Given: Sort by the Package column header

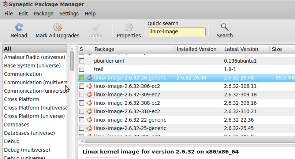Looking at the screenshot, I should (x=133, y=49).
